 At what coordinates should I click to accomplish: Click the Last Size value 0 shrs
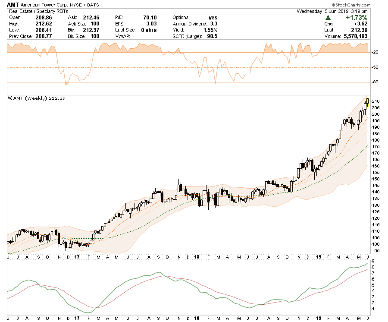click(x=149, y=30)
